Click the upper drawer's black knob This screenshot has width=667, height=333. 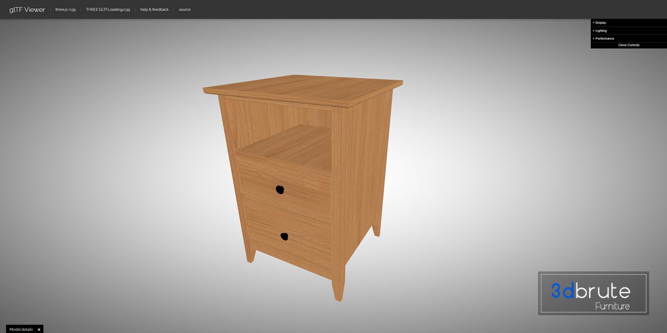pyautogui.click(x=280, y=189)
